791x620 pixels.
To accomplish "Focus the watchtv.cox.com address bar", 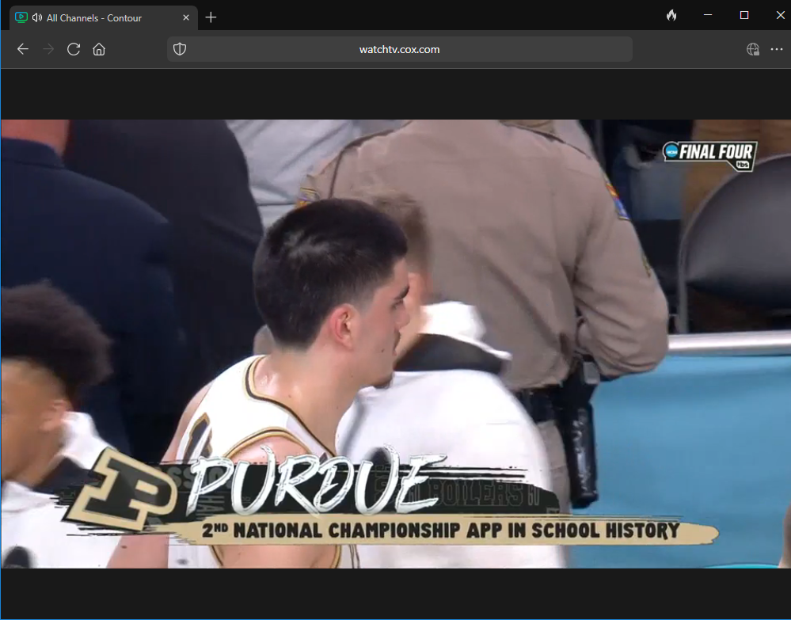I will click(x=400, y=49).
